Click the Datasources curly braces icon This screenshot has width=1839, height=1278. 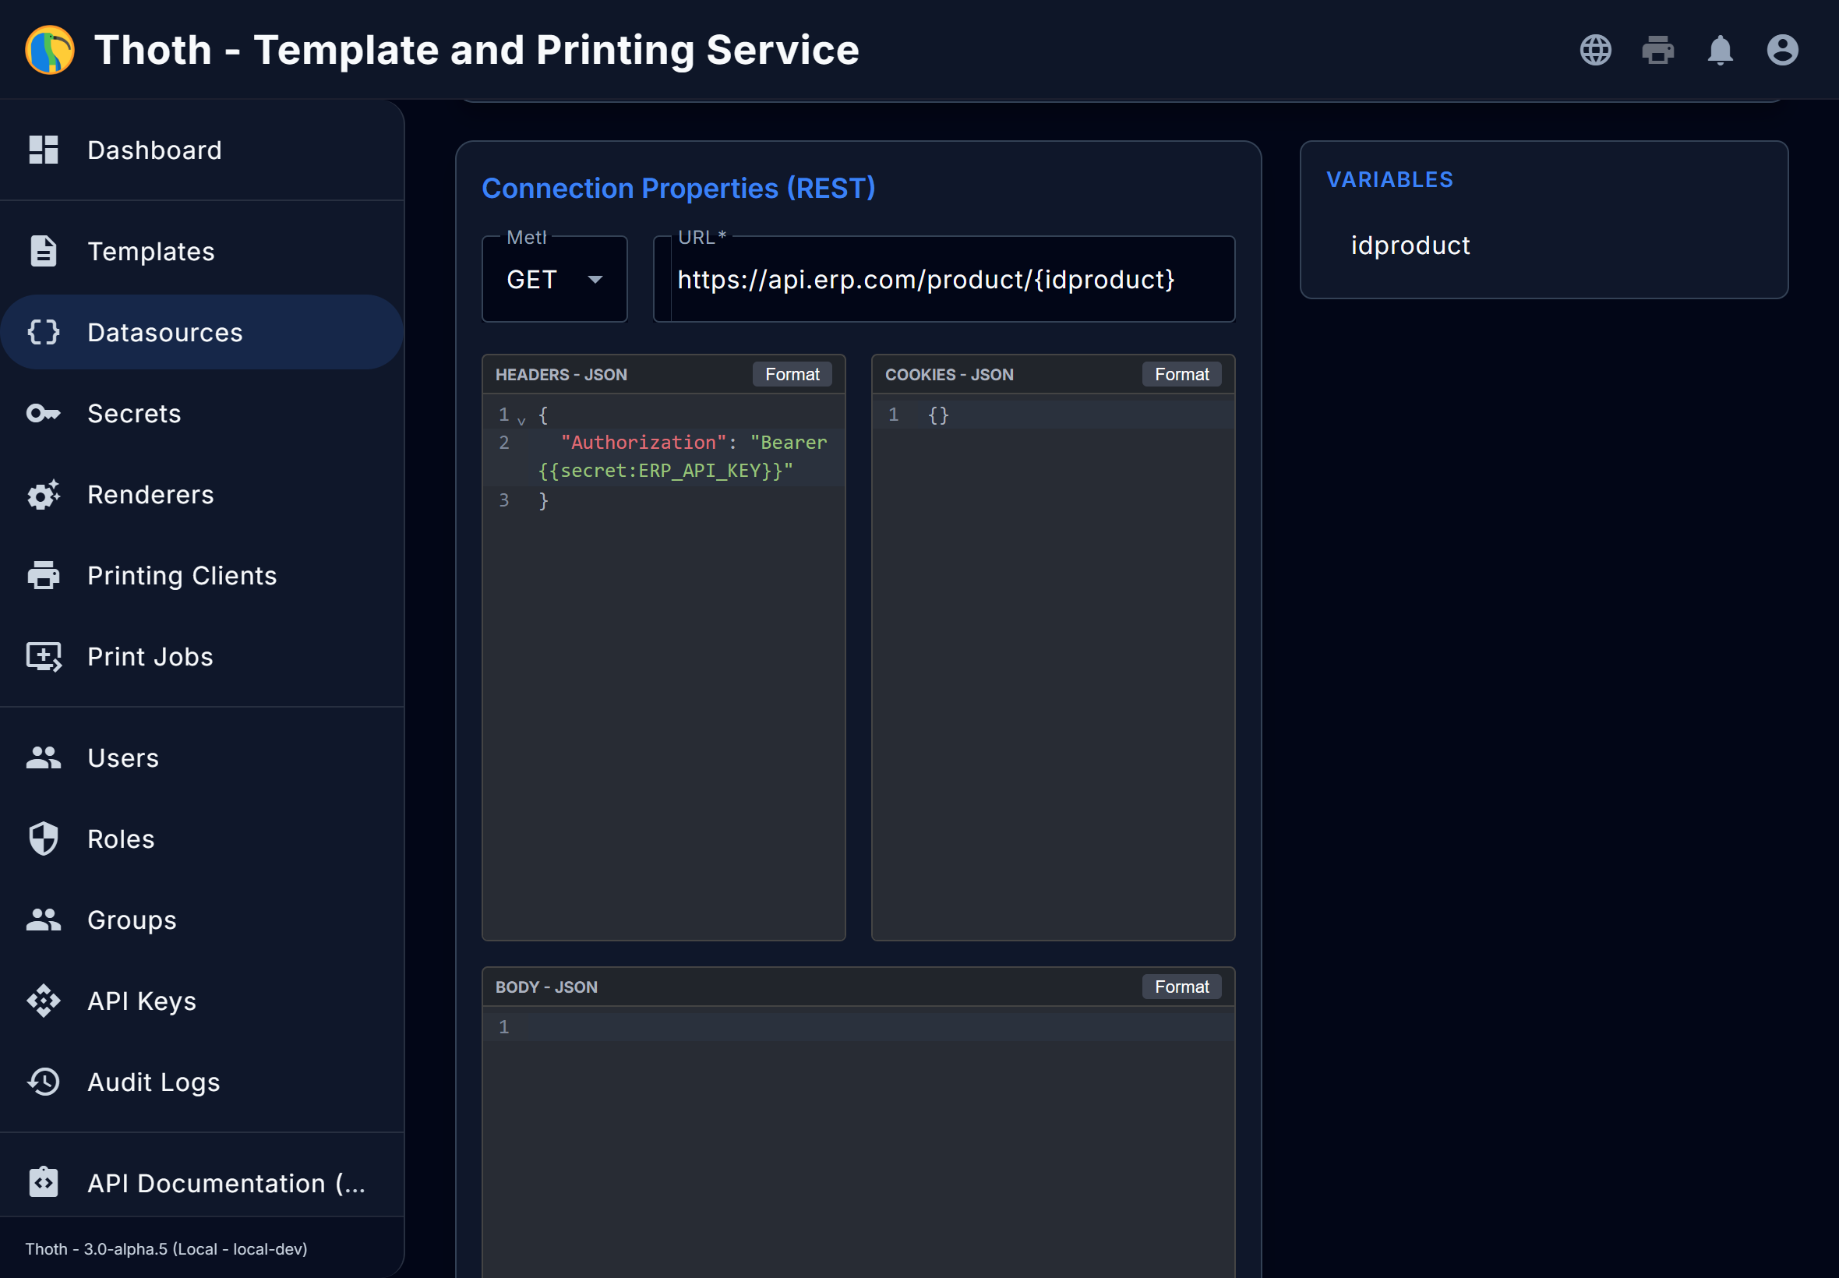click(x=43, y=331)
